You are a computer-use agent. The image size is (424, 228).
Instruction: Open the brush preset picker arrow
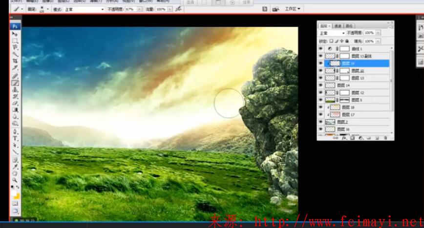pyautogui.click(x=47, y=9)
